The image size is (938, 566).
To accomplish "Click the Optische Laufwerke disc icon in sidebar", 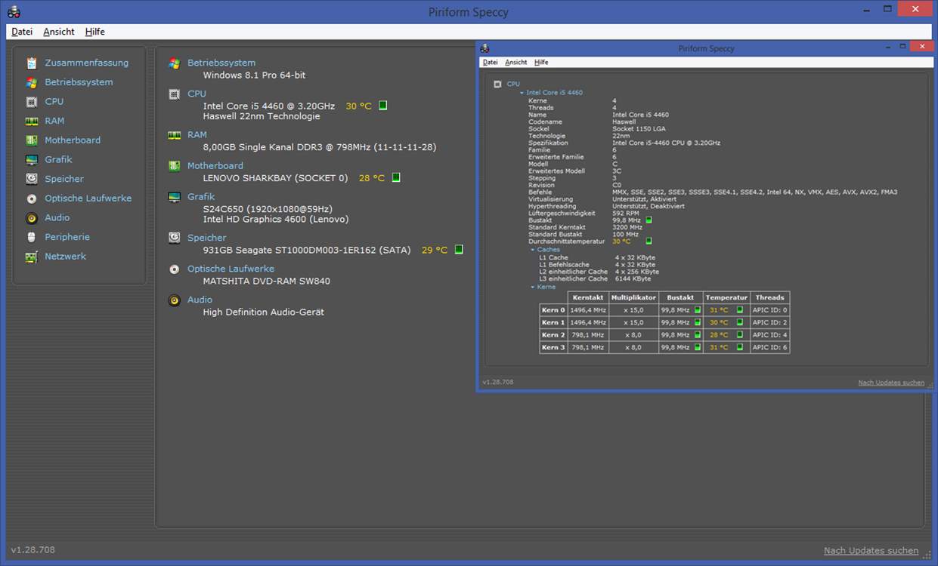I will (31, 198).
